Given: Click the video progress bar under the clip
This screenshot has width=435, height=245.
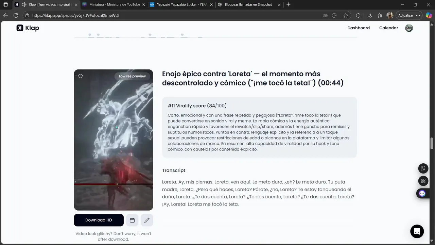Looking at the screenshot, I should point(114,184).
